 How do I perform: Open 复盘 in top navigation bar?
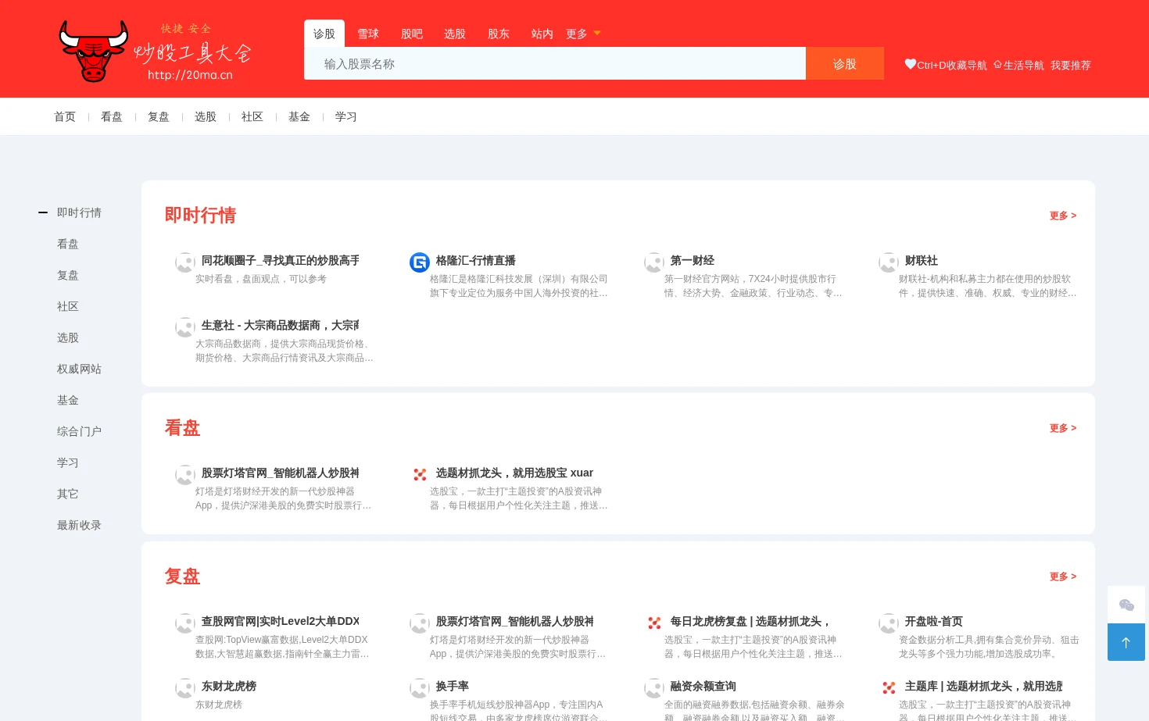(x=159, y=116)
